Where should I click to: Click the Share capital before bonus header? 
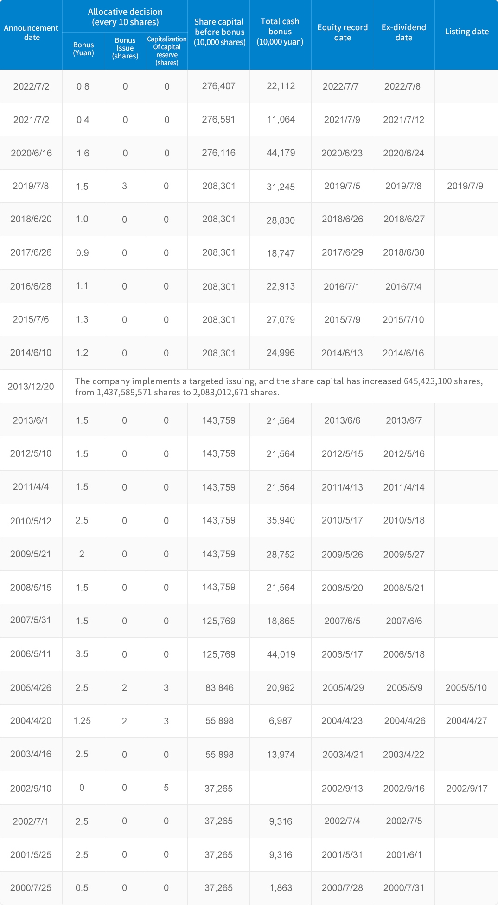pos(219,32)
